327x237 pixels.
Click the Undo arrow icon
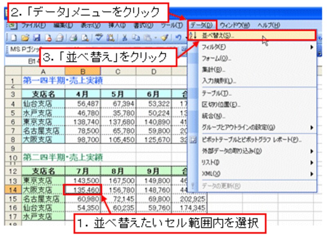point(178,38)
